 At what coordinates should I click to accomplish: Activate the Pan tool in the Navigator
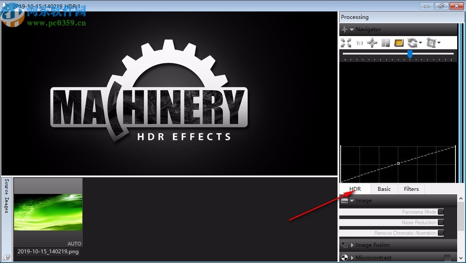[x=372, y=43]
